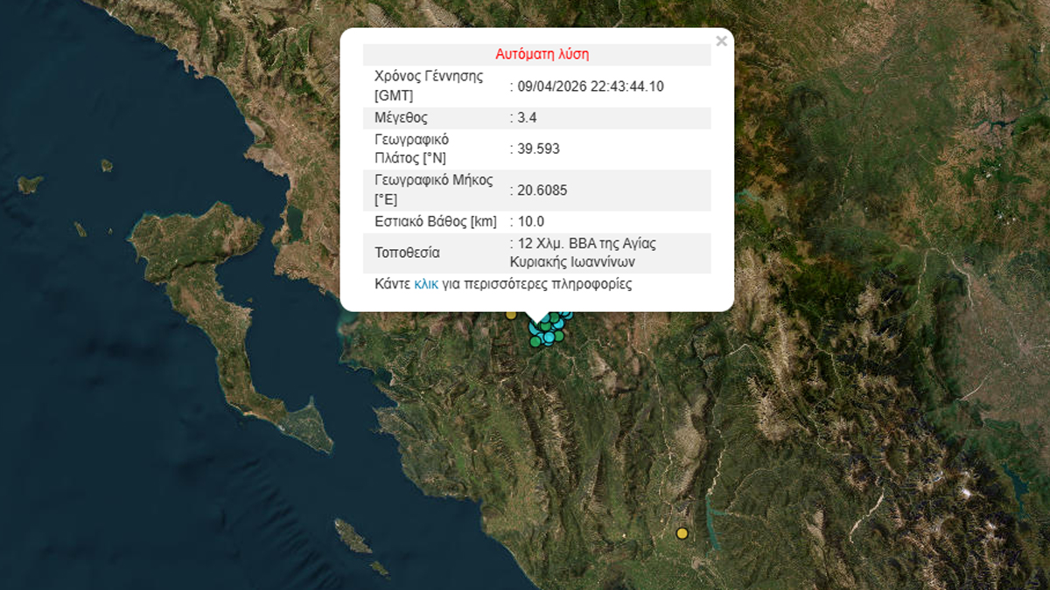Select the yellow marker left of the cluster

[511, 315]
